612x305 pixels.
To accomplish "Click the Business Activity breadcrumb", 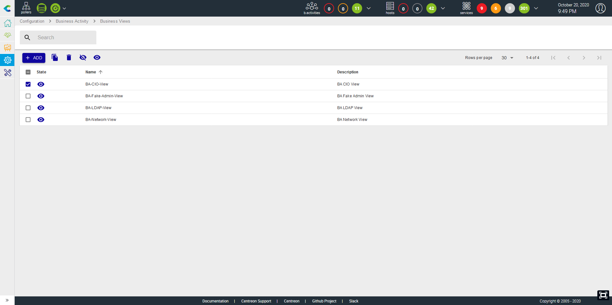I will [72, 21].
